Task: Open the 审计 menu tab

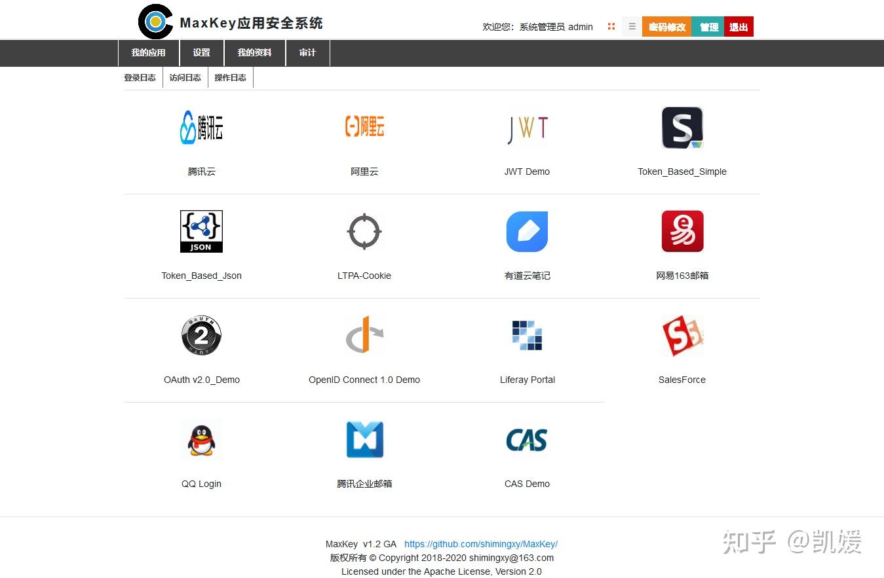Action: coord(307,52)
